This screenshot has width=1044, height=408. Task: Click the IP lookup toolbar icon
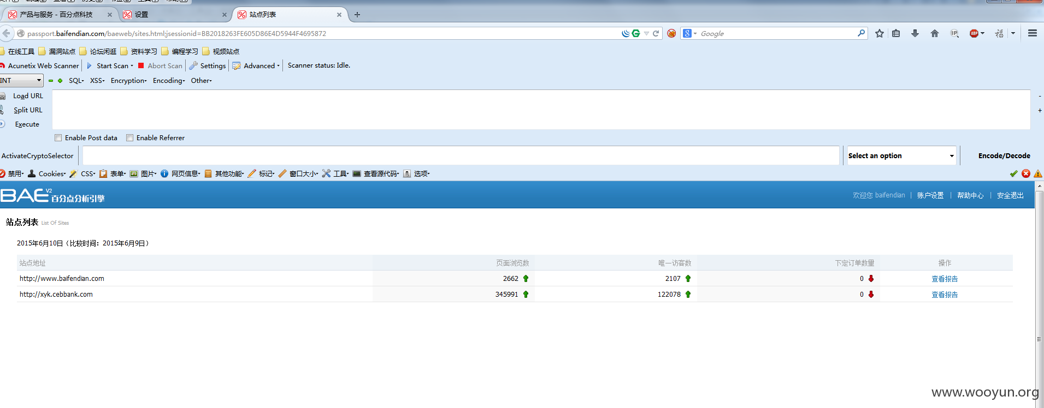click(x=954, y=33)
